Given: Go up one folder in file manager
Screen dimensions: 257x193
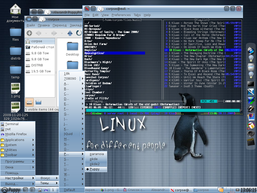Looking at the screenshot, I should click(70, 33).
